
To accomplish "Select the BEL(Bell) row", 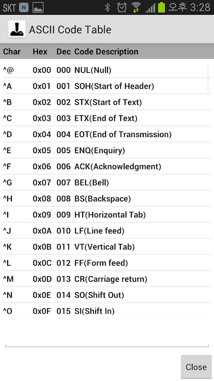I will [107, 182].
